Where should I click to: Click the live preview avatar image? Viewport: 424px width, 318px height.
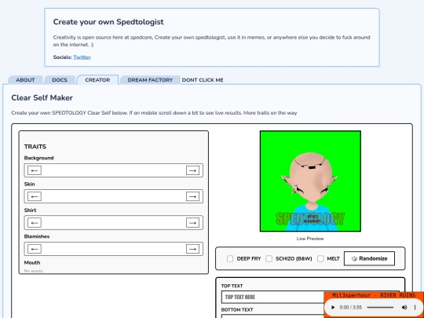tap(310, 181)
